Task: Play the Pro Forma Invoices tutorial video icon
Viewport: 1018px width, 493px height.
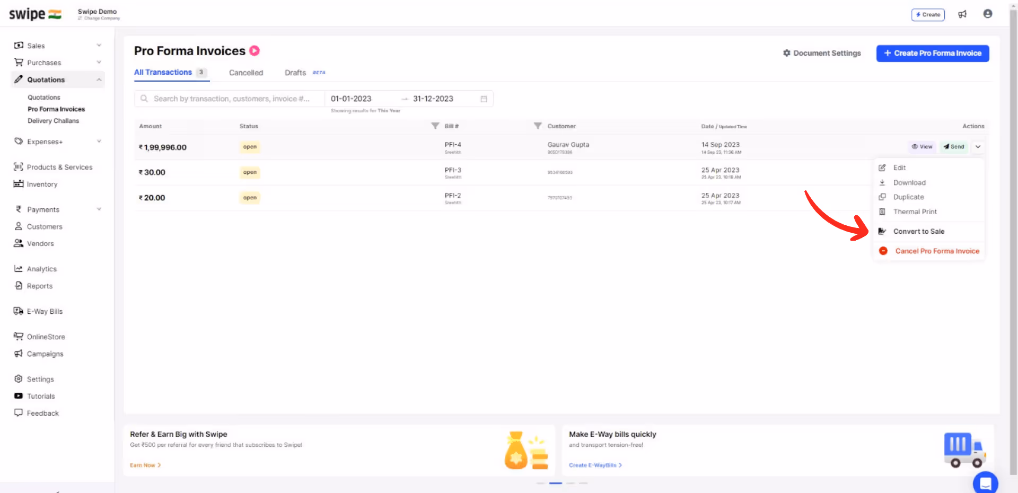Action: 254,50
